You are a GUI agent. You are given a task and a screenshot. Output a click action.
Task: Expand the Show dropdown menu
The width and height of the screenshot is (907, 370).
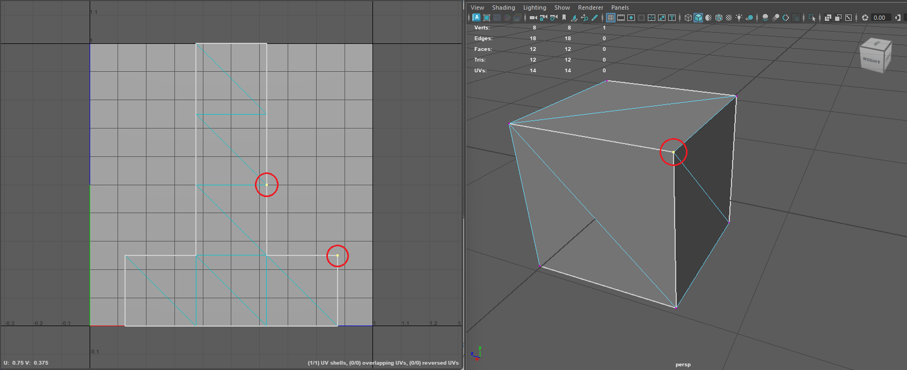[562, 7]
